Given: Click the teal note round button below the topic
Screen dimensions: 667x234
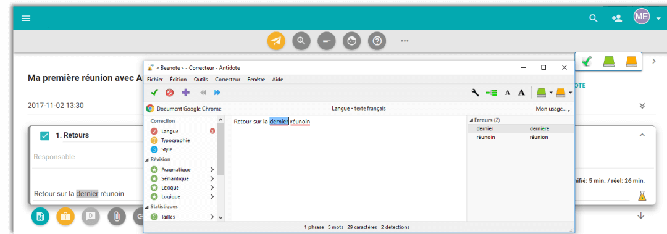Looking at the screenshot, I should 40,217.
